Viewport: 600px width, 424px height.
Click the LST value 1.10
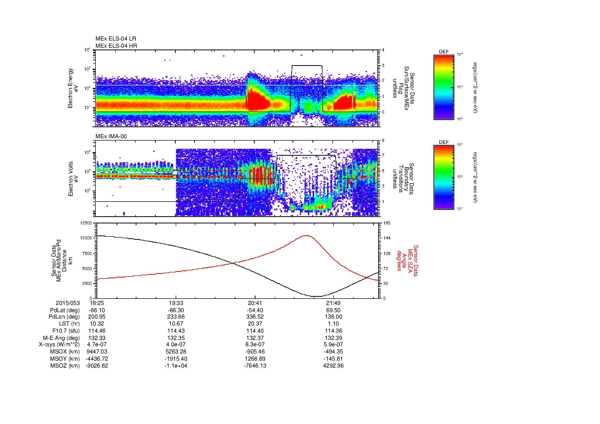333,324
